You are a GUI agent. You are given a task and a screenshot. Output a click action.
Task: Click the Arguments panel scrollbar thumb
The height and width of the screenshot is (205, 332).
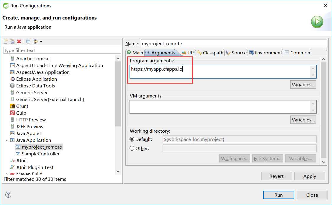click(323, 110)
